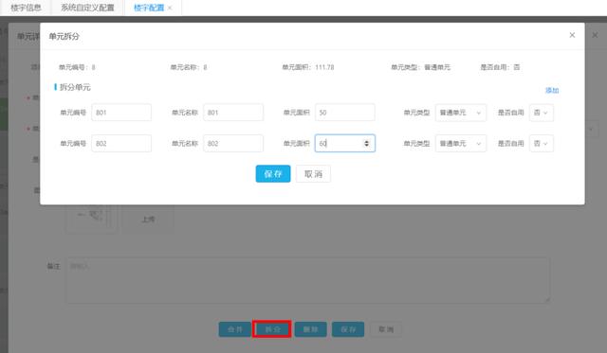Click the 单元面积 field containing 60
607x353 pixels.
tap(345, 143)
